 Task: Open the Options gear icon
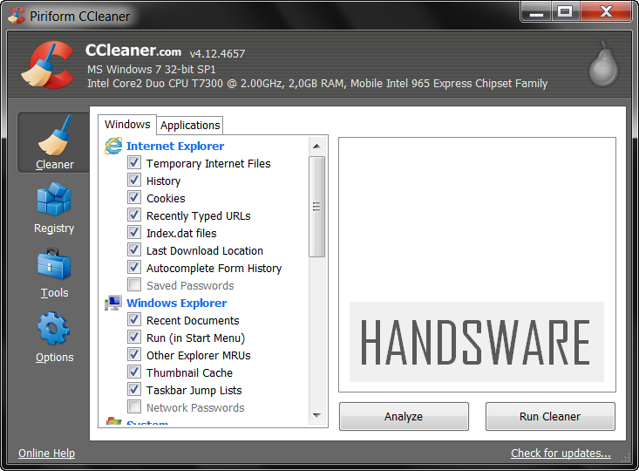point(54,328)
